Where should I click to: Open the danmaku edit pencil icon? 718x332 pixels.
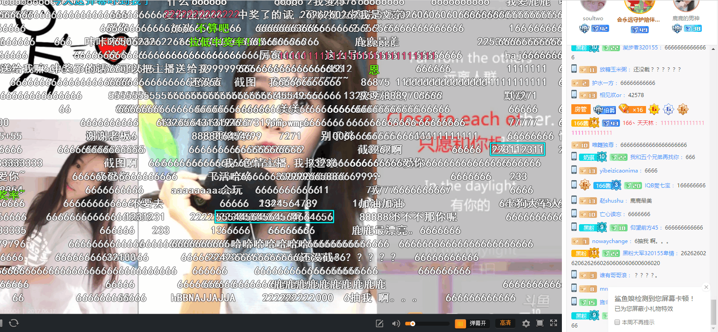click(380, 323)
